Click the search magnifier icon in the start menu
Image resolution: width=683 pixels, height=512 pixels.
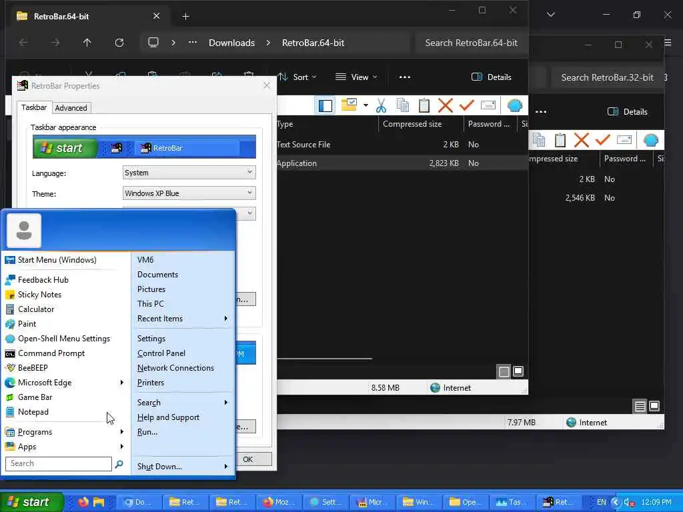click(x=119, y=464)
